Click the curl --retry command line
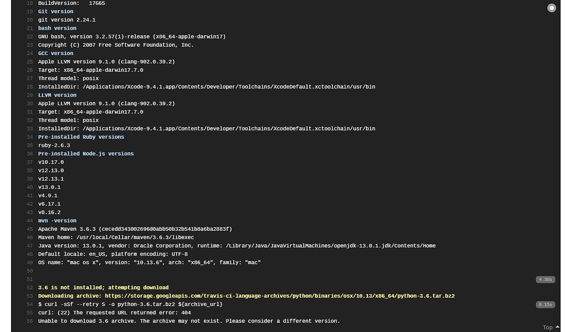The image size is (565, 332). pos(130,304)
